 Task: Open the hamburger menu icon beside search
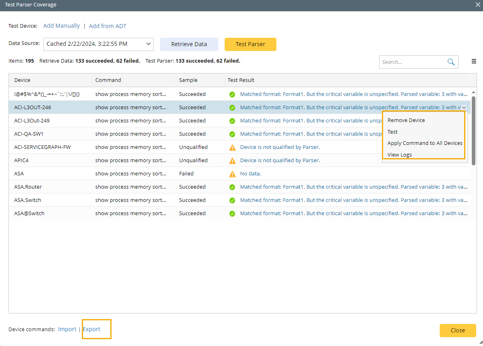point(474,61)
